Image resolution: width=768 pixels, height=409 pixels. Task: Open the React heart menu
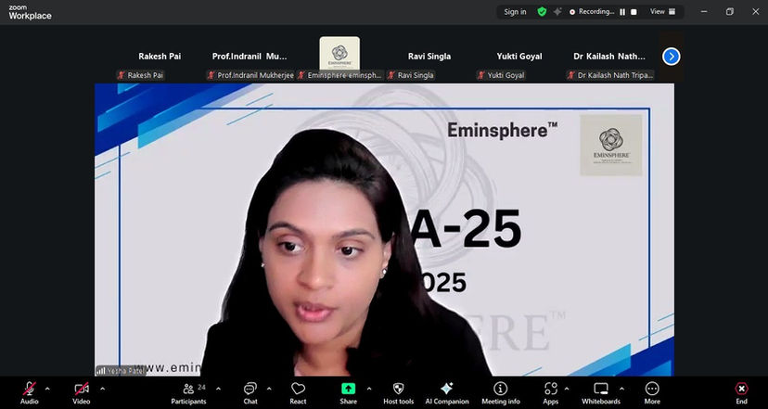(298, 393)
